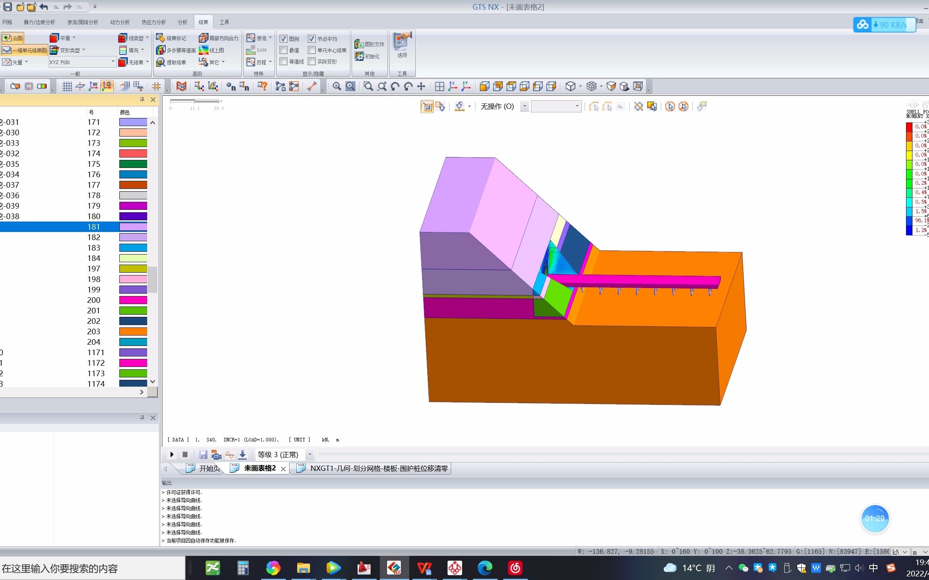
Task: Switch to the 开始页 document tab
Action: click(x=203, y=468)
